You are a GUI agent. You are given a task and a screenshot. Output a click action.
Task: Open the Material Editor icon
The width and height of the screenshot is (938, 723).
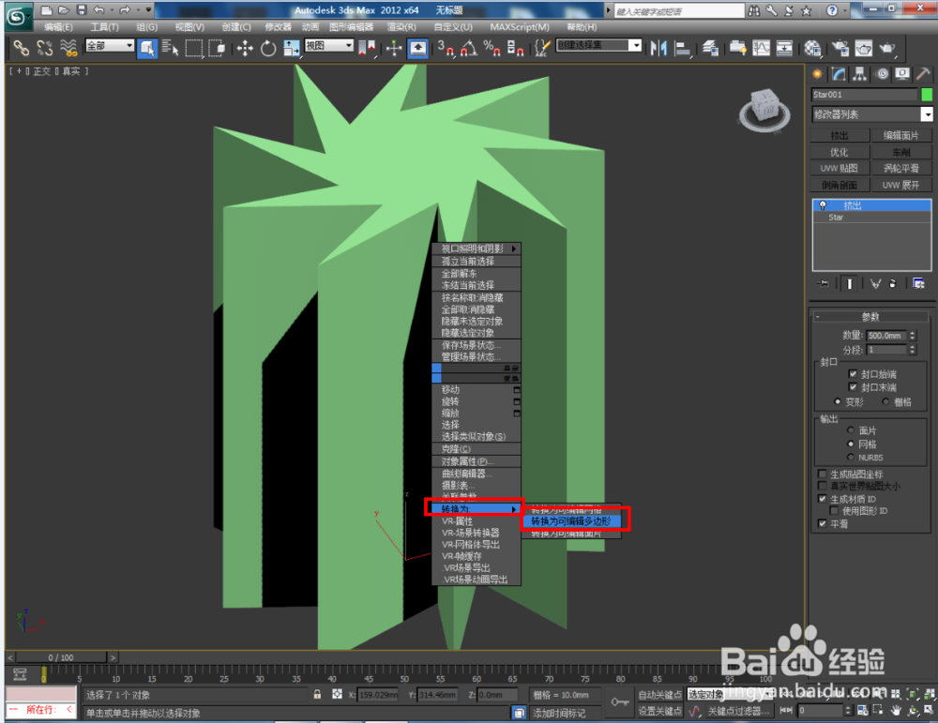pos(812,49)
